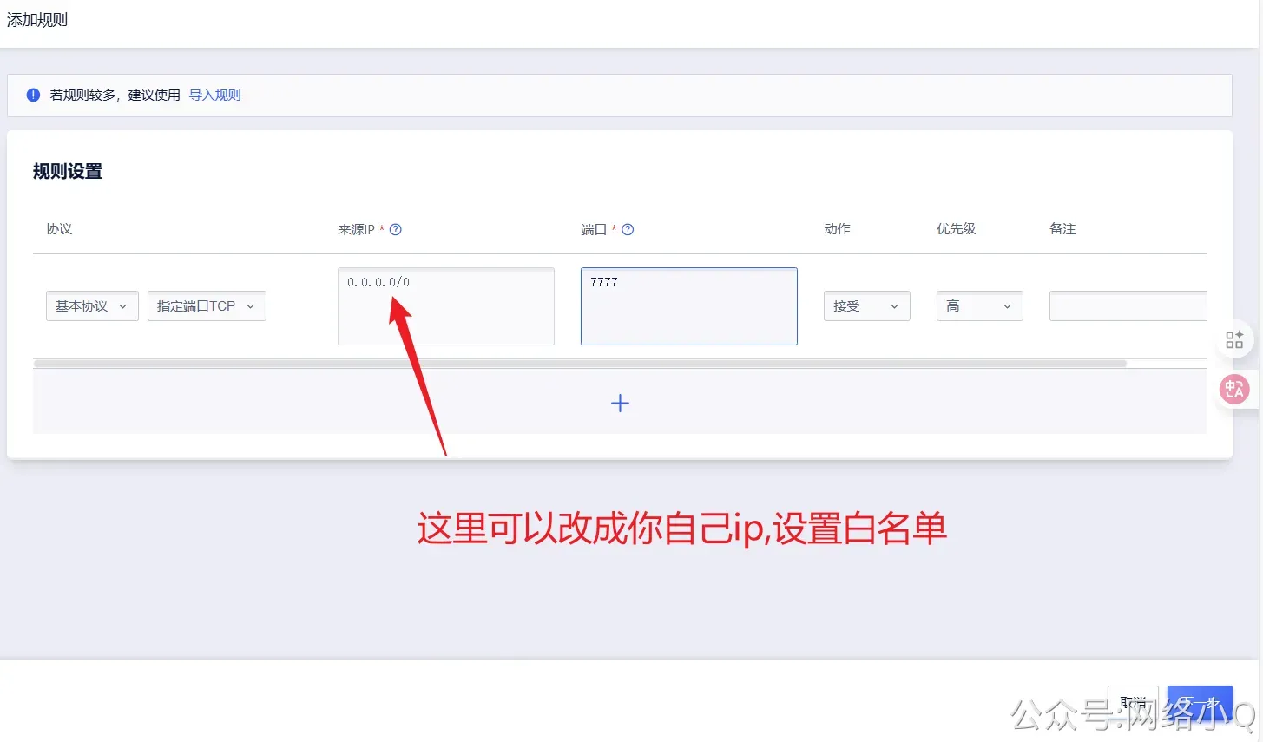
Task: Click the 添加规则 page title
Action: pyautogui.click(x=36, y=19)
